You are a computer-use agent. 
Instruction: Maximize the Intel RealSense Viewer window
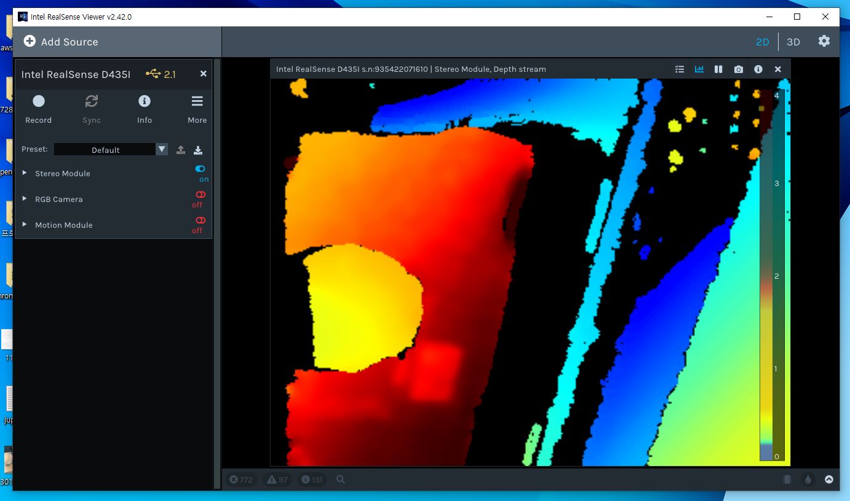pyautogui.click(x=797, y=17)
